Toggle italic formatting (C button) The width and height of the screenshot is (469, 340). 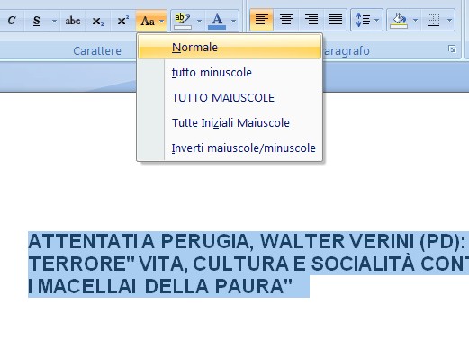(x=12, y=21)
